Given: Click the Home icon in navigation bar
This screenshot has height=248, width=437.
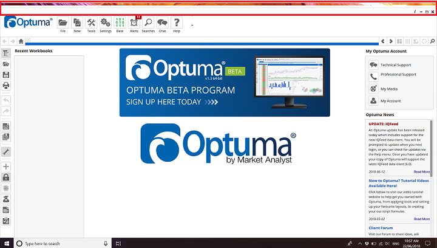Looking at the screenshot, I should pyautogui.click(x=21, y=41).
